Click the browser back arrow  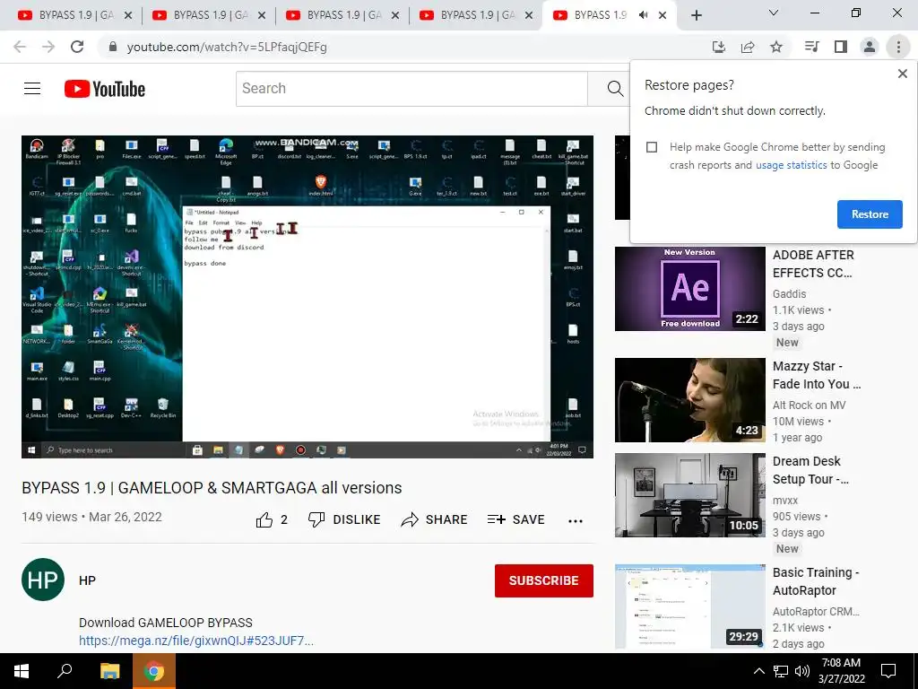pos(20,47)
